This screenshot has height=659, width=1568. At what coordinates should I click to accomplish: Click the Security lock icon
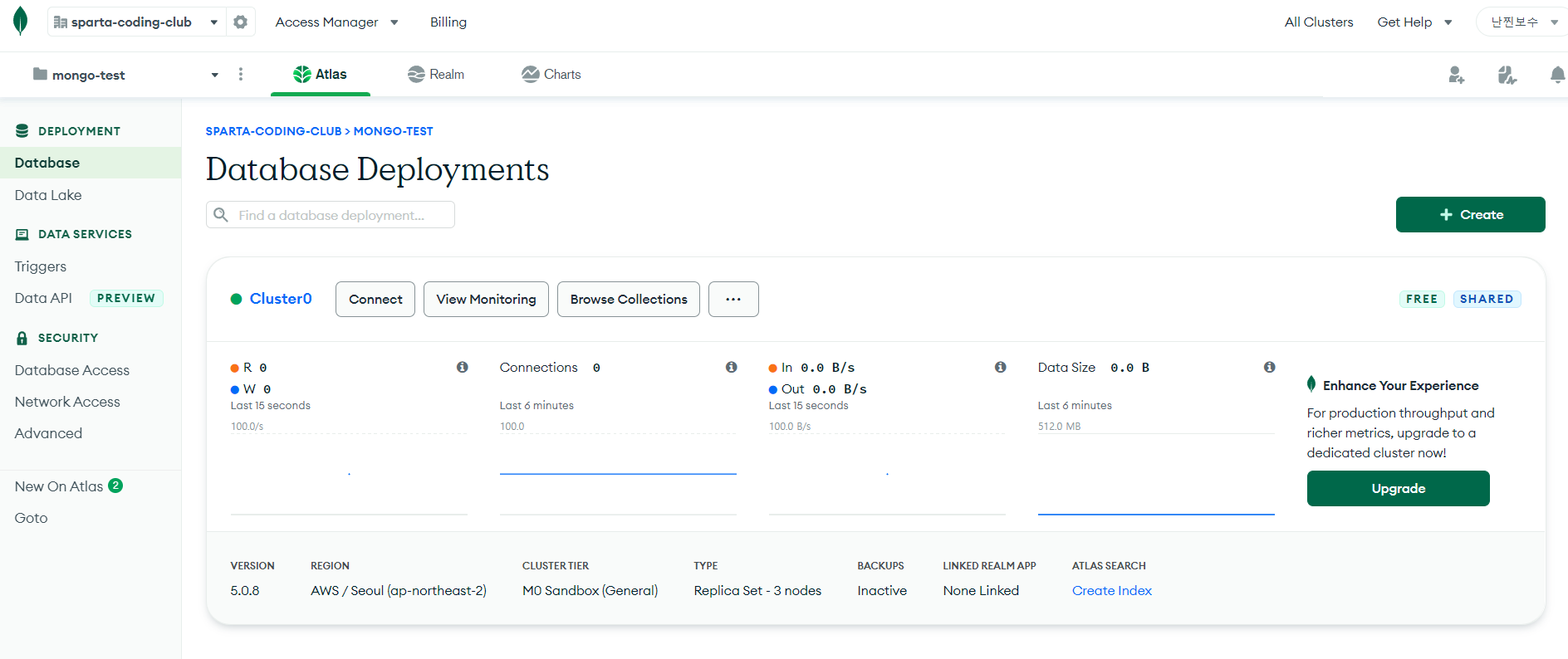(x=22, y=338)
